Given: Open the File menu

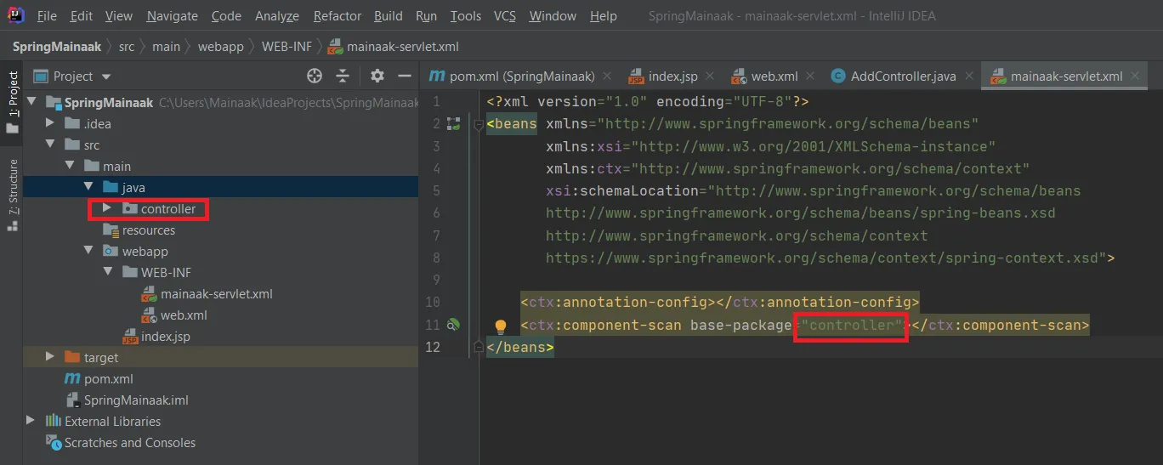Looking at the screenshot, I should click(47, 16).
